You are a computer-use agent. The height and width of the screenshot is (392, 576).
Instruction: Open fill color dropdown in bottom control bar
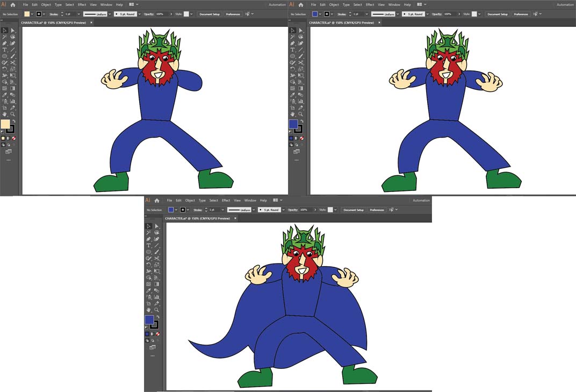pos(176,210)
